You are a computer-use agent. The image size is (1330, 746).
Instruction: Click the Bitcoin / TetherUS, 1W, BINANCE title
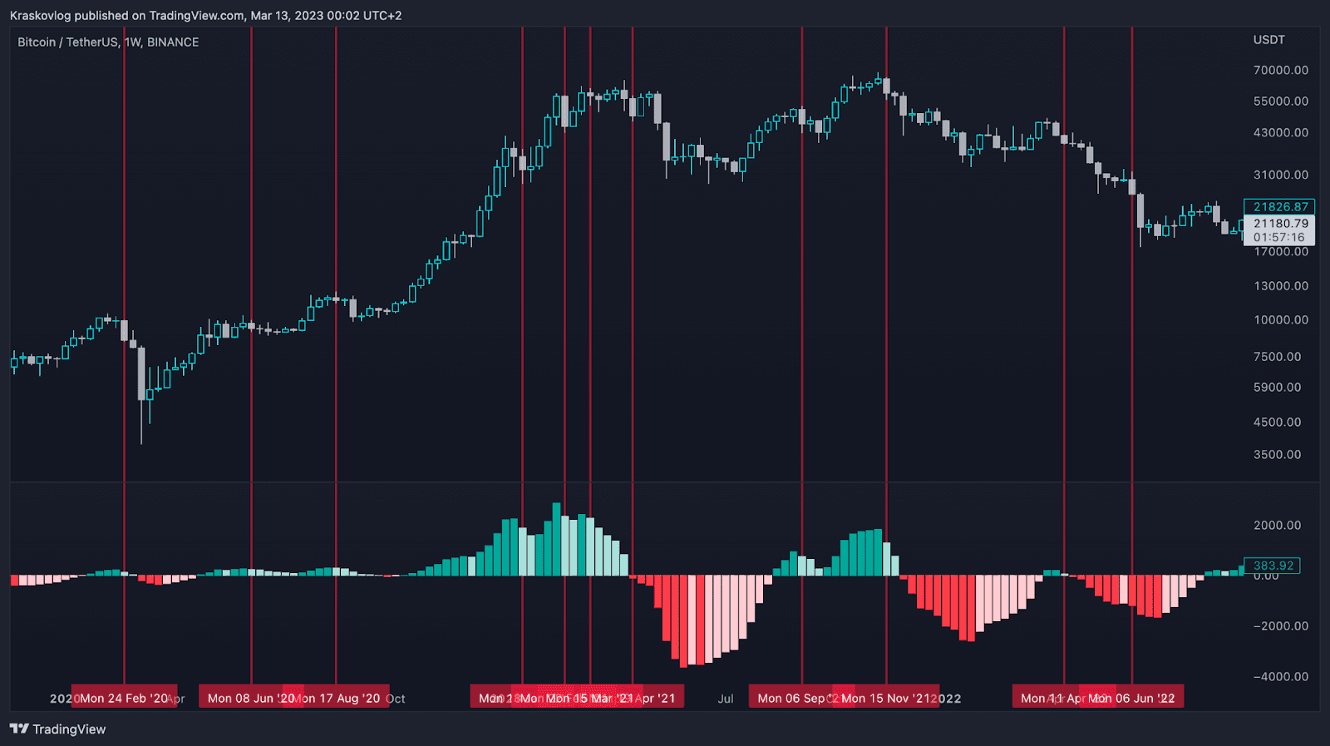click(x=108, y=42)
